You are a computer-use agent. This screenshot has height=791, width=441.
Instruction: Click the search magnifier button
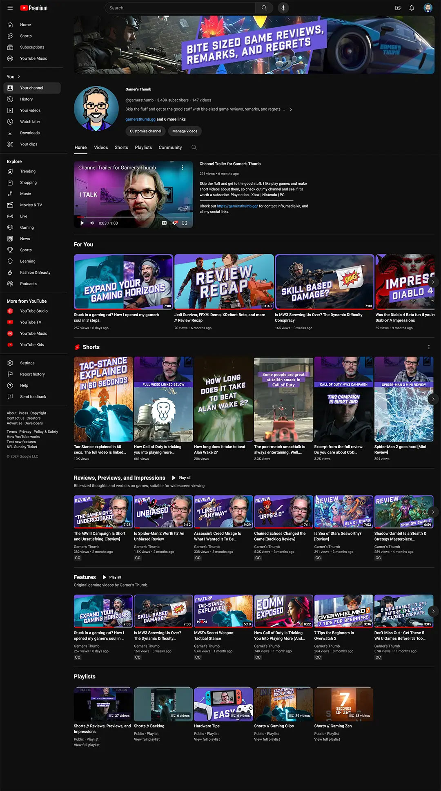(264, 8)
